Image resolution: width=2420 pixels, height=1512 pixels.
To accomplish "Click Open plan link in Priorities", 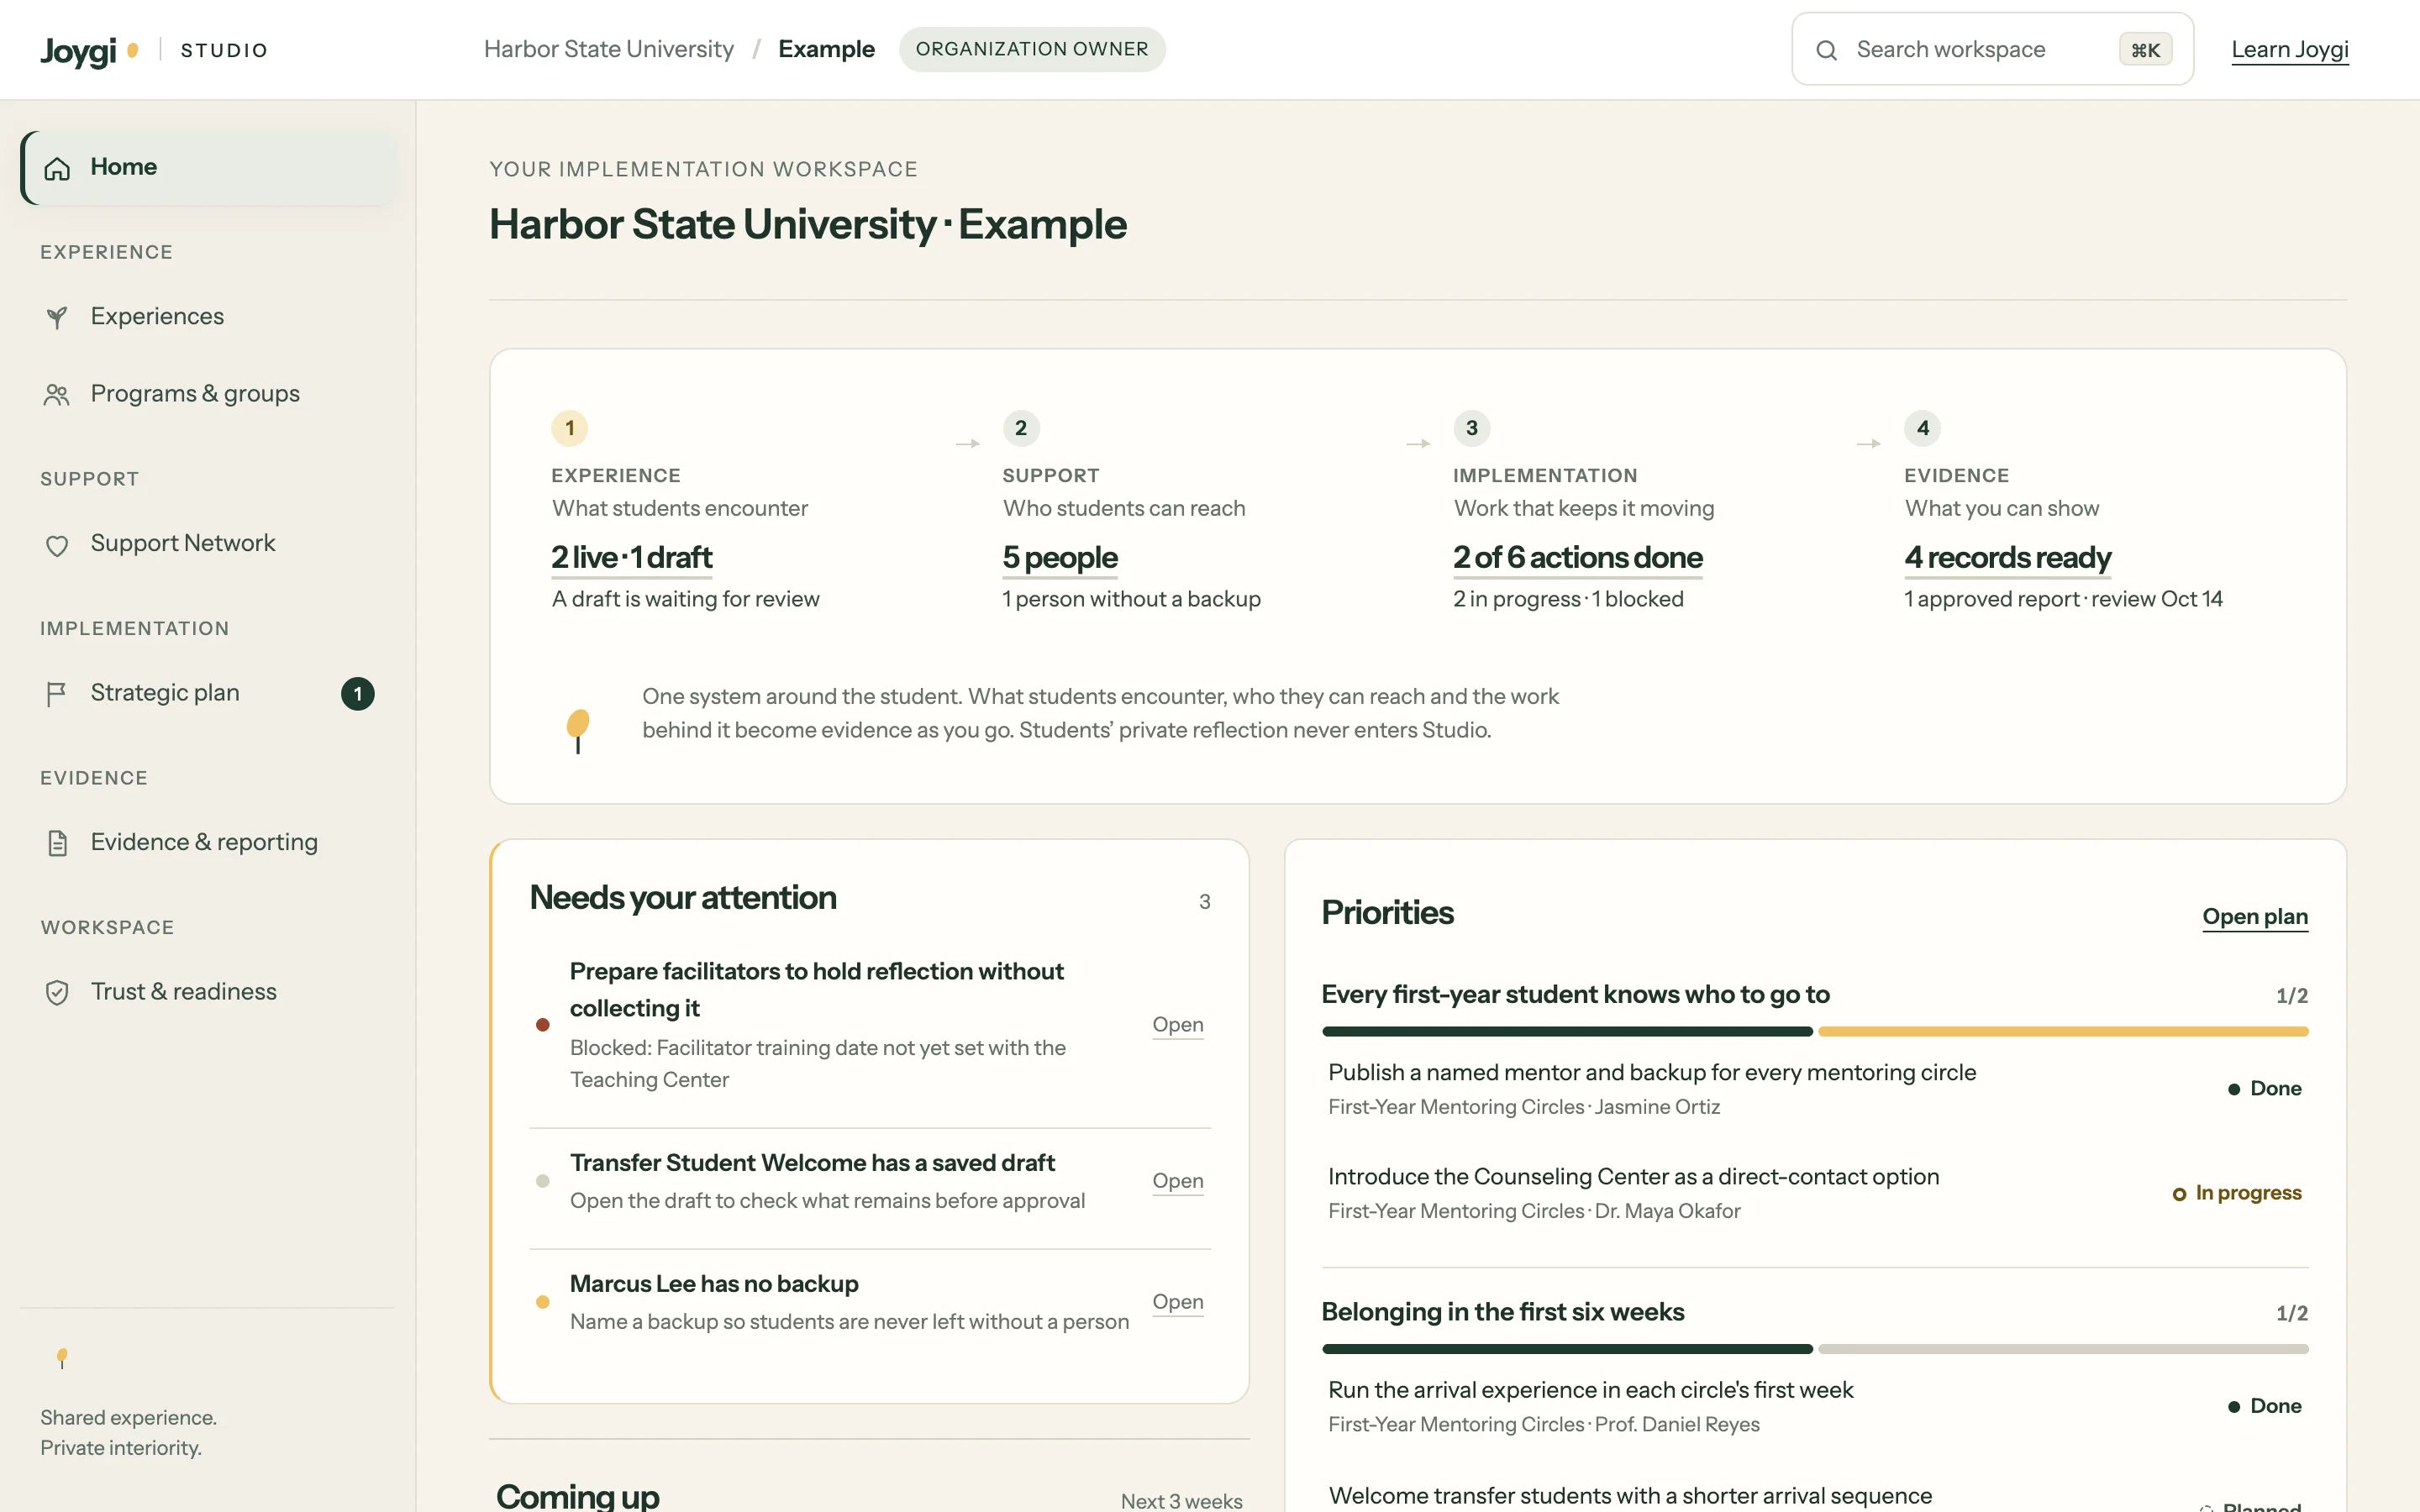I will pos(2255,917).
